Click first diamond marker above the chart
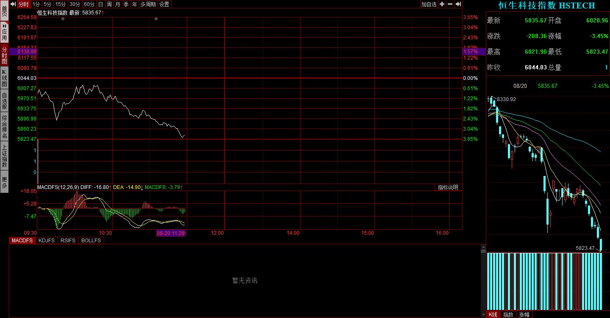610x318 pixels. click(63, 19)
